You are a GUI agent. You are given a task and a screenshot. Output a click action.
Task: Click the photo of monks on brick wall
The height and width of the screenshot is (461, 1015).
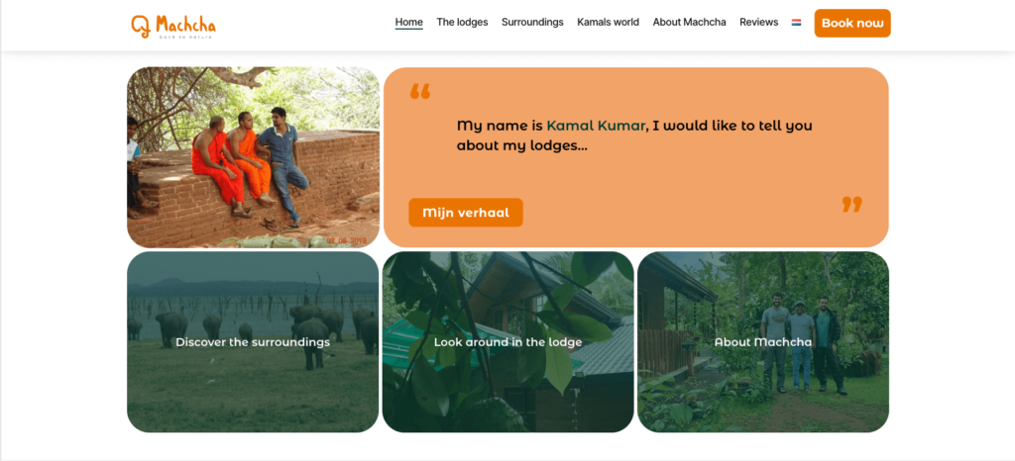coord(253,157)
